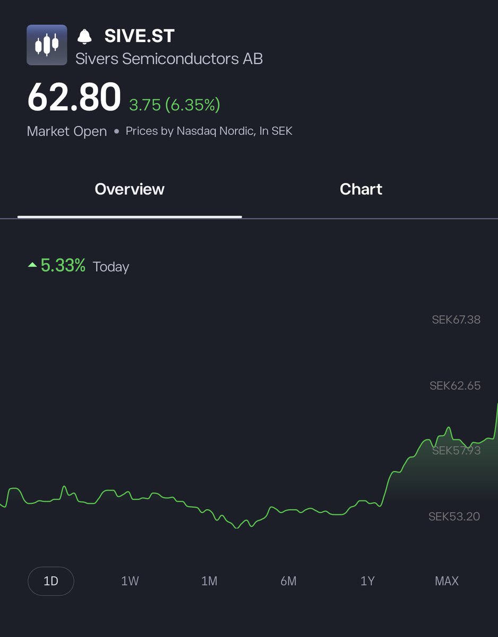This screenshot has width=498, height=637.
Task: Open the Chart tab
Action: (361, 190)
